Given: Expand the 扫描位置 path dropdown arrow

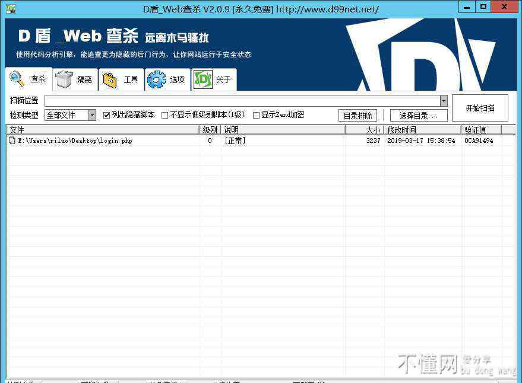Looking at the screenshot, I should [x=444, y=101].
